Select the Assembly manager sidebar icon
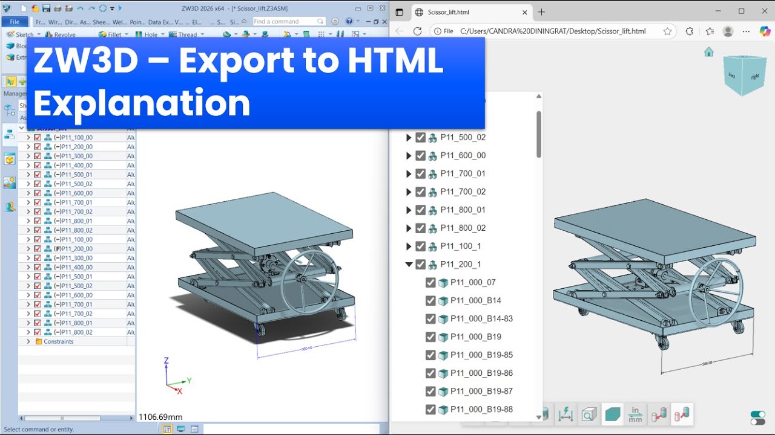Screen dimensions: 775x435 (x=9, y=134)
